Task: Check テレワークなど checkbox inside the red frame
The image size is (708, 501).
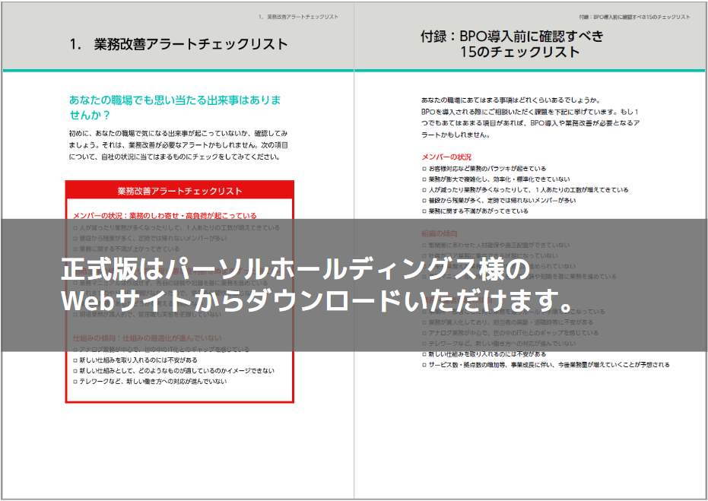Action: (75, 381)
